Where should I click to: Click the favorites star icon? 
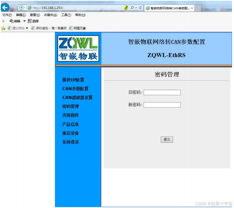pos(3,28)
